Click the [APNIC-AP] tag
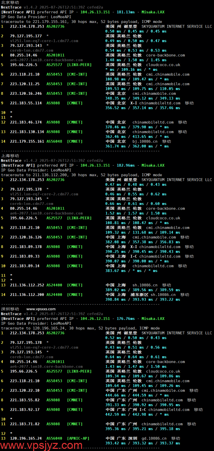This screenshot has height=451, width=214. (78, 438)
